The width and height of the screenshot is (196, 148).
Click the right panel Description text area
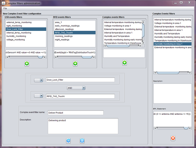[x=172, y=93]
